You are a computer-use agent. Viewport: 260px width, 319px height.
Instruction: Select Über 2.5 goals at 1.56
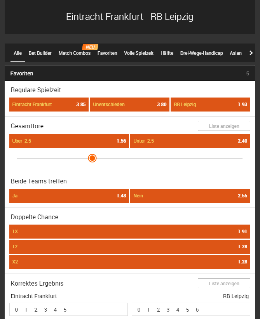coord(69,141)
